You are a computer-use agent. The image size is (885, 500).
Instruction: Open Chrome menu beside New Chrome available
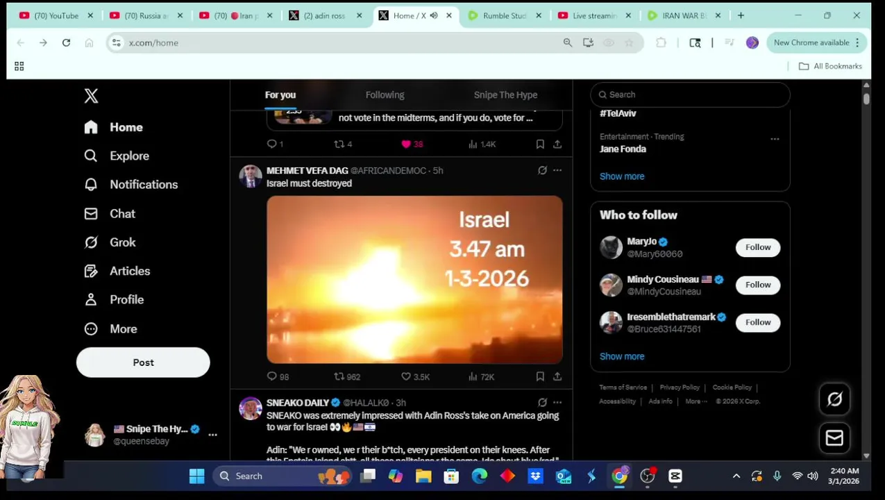click(x=857, y=42)
